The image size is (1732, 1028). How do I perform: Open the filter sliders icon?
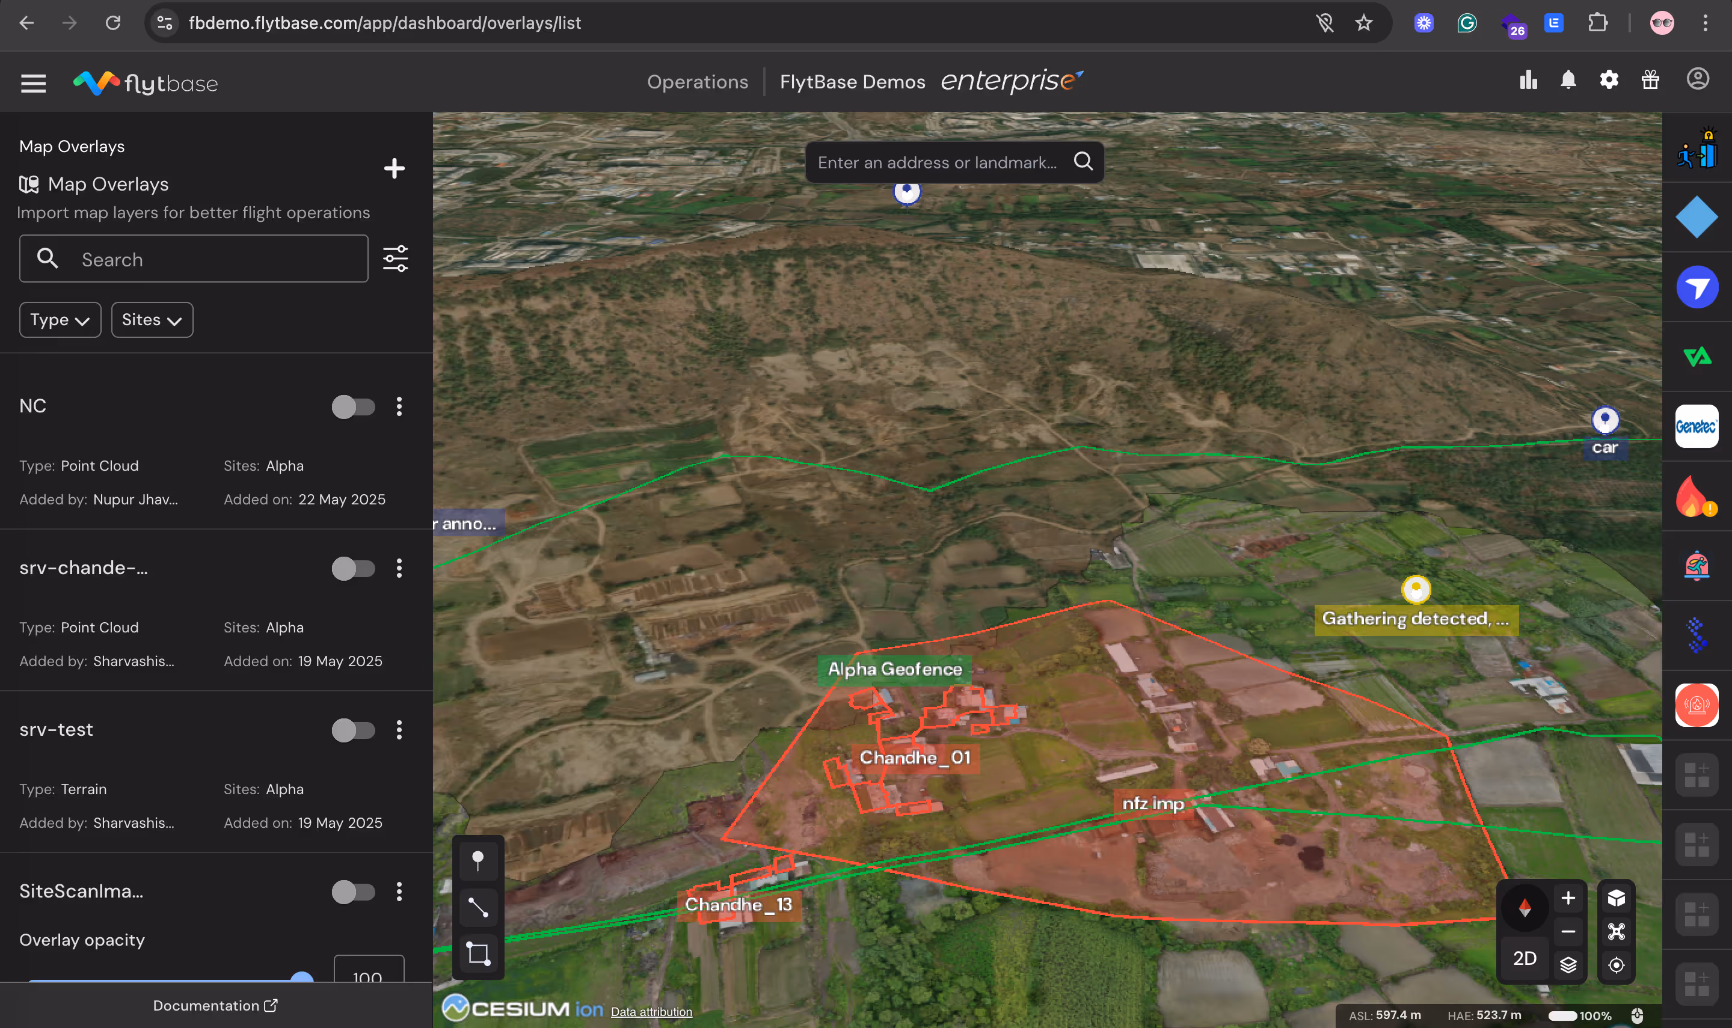tap(396, 259)
